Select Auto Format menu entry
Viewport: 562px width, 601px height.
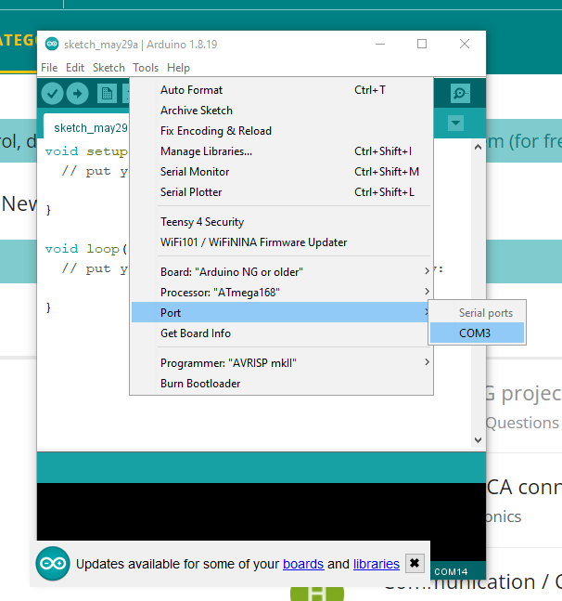(x=281, y=90)
